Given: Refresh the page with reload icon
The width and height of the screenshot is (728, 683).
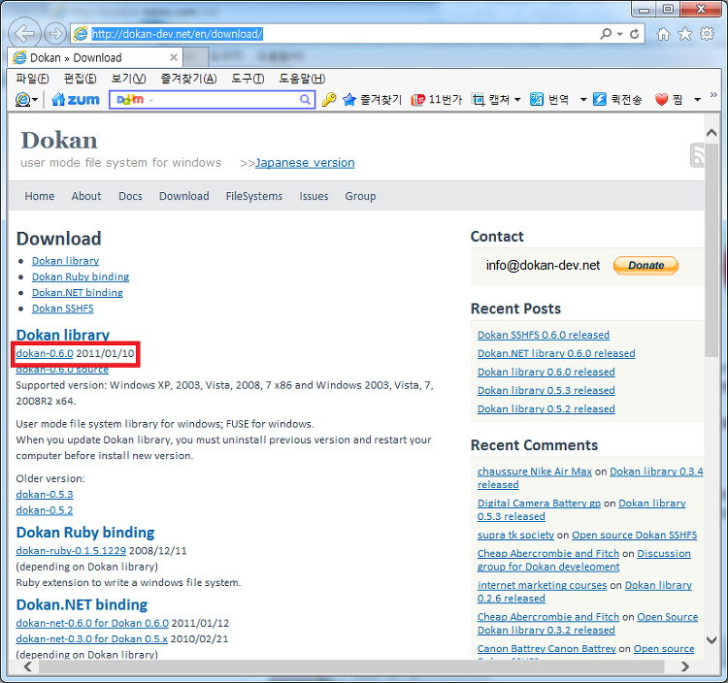Looking at the screenshot, I should point(634,34).
